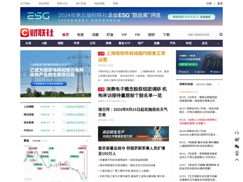Open 港股 category
Viewport: 243px width, 182px height.
click(x=60, y=43)
